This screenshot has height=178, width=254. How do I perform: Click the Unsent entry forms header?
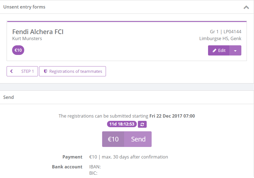pyautogui.click(x=24, y=7)
